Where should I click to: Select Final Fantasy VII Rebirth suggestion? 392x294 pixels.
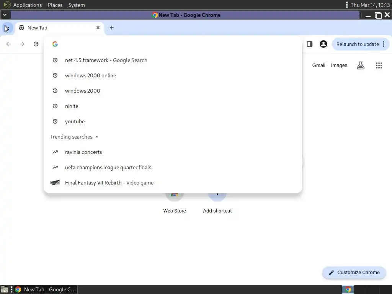(x=173, y=183)
